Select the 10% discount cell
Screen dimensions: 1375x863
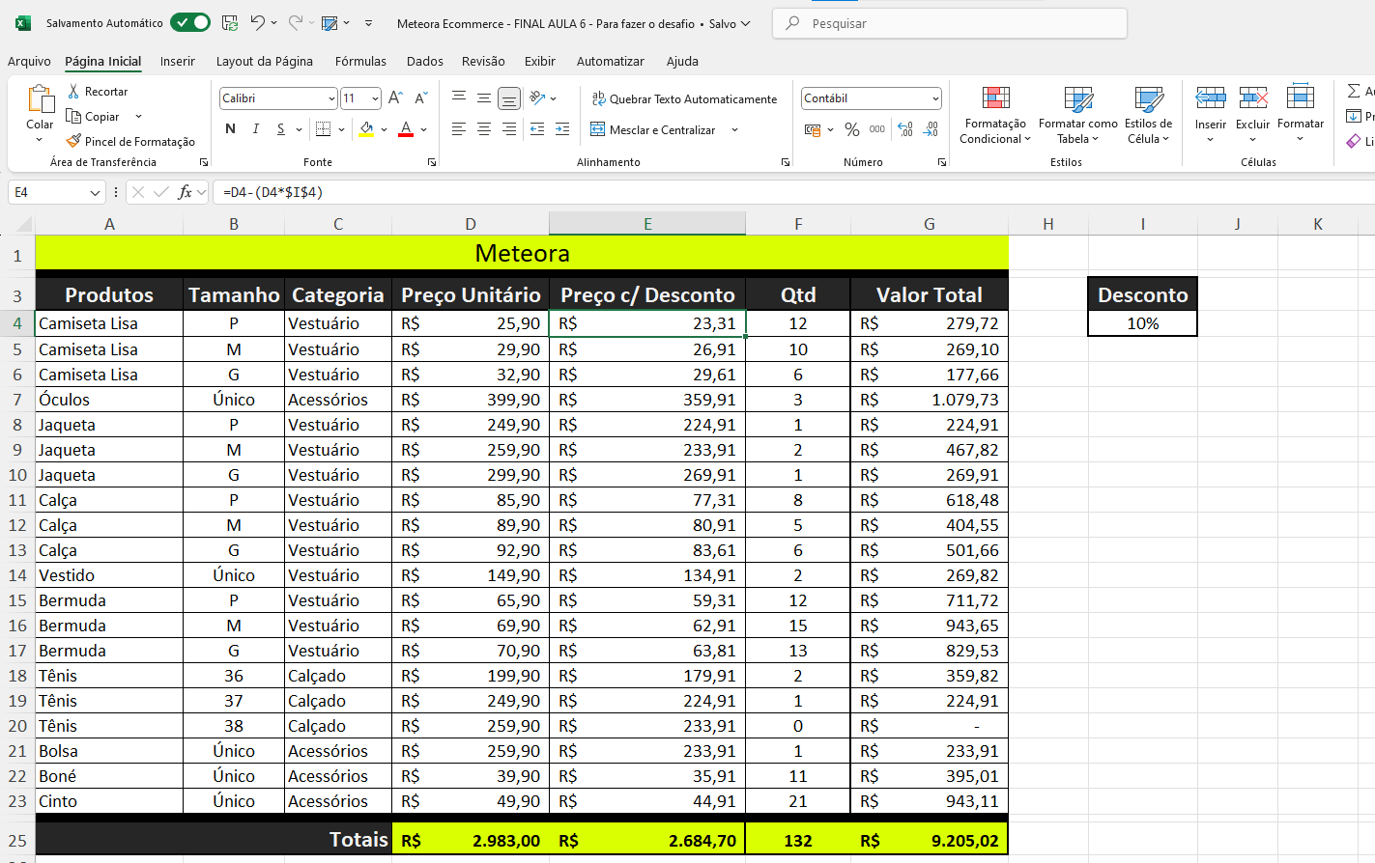point(1143,323)
